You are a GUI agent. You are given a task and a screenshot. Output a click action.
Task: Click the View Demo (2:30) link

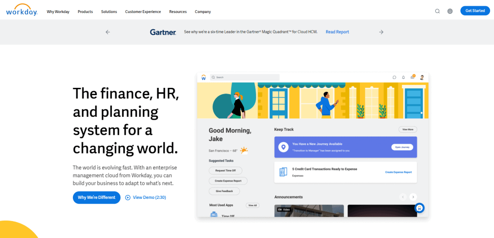pos(150,197)
